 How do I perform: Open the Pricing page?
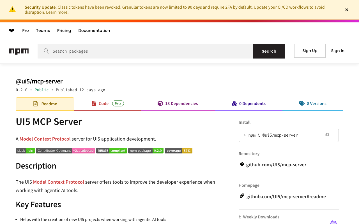tap(64, 31)
